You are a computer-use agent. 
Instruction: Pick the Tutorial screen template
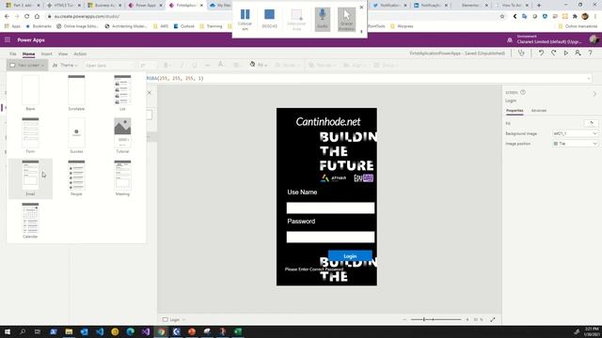coord(122,135)
